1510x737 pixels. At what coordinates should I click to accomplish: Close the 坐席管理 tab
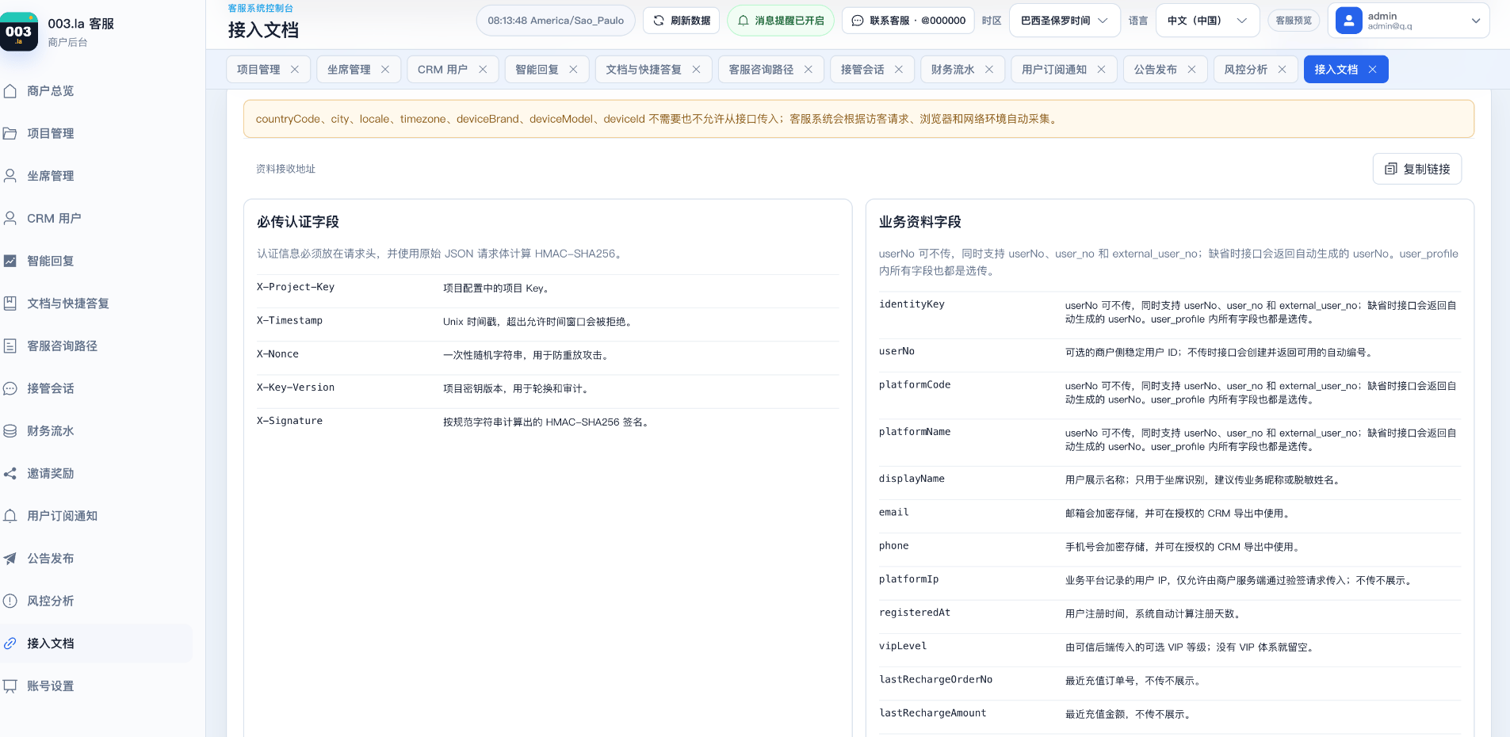tap(385, 70)
